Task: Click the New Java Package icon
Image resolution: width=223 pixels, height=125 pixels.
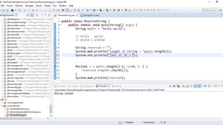Action: point(114,10)
